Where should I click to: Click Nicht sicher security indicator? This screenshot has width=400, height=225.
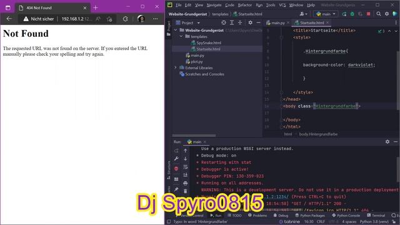[x=39, y=19]
